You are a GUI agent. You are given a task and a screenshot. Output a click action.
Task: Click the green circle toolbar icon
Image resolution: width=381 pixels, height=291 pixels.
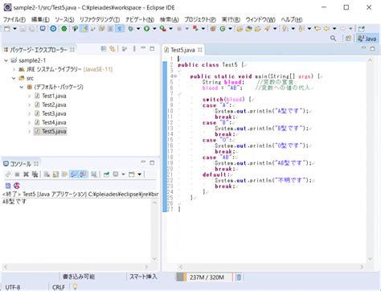click(64, 28)
